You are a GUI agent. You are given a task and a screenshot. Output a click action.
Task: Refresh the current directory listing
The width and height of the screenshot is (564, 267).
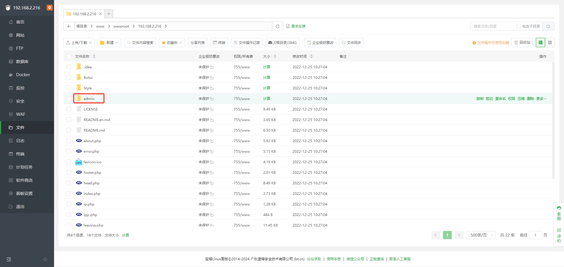click(278, 26)
